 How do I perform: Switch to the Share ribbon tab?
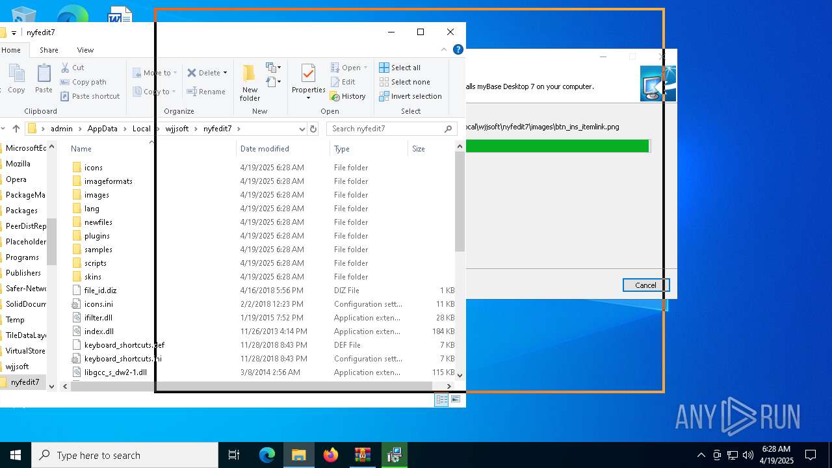[x=49, y=50]
